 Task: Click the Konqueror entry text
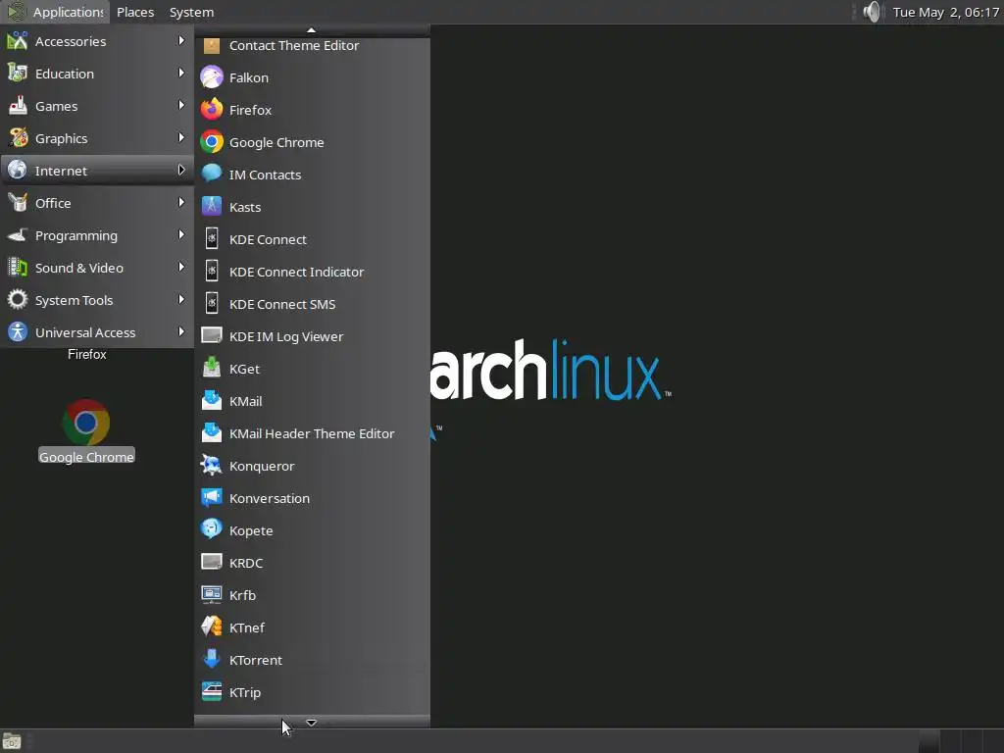[262, 466]
